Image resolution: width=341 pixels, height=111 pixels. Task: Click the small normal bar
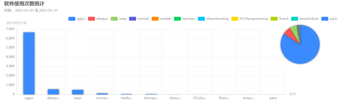pyautogui.click(x=102, y=94)
